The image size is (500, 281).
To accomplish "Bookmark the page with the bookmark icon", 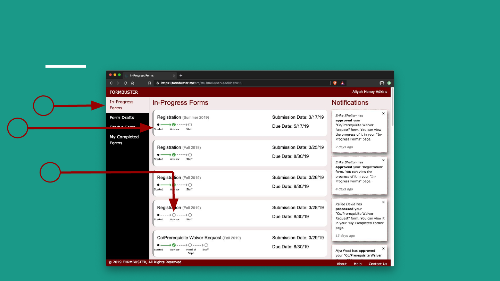I will click(149, 83).
